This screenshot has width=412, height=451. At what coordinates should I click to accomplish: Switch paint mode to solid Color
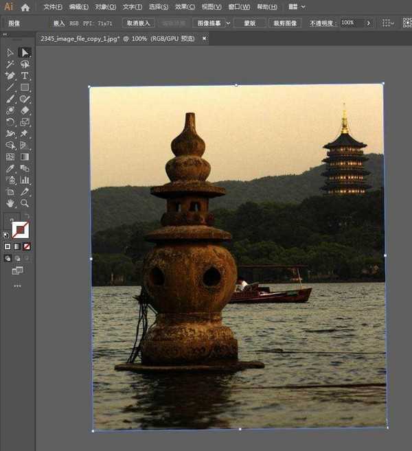pyautogui.click(x=8, y=246)
